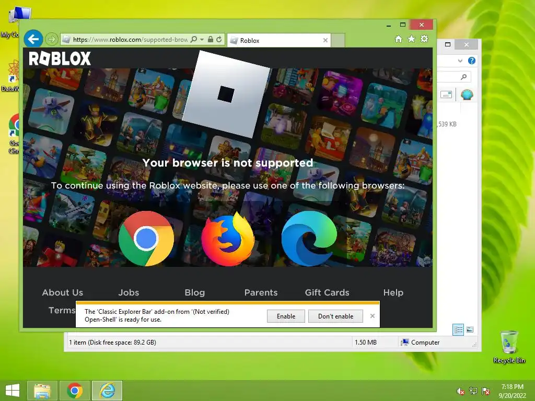The height and width of the screenshot is (401, 535).
Task: Switch Explorer to large icons view
Action: pos(470,329)
